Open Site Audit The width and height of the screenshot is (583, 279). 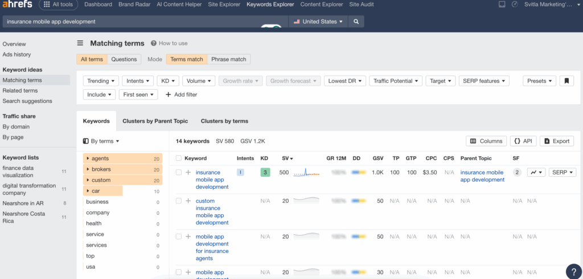tap(362, 5)
